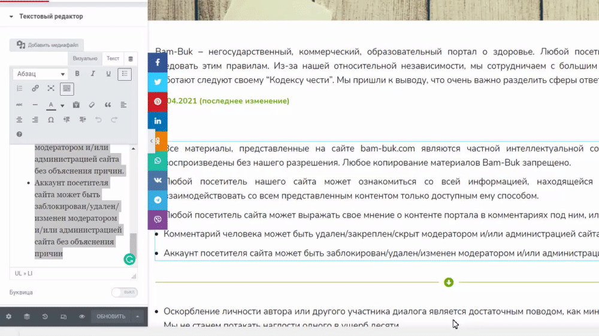Insert special character (omega)
Viewport: 599px width, 336px height.
[51, 120]
